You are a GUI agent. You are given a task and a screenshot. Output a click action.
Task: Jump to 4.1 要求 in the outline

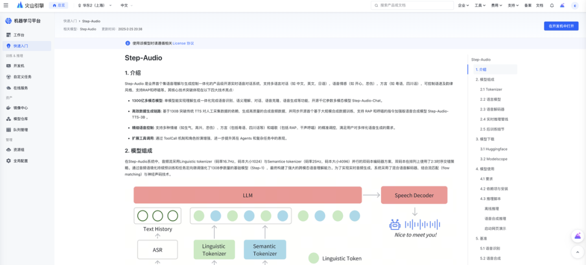[x=487, y=179]
